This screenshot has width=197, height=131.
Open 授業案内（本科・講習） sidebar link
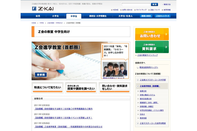149,103
